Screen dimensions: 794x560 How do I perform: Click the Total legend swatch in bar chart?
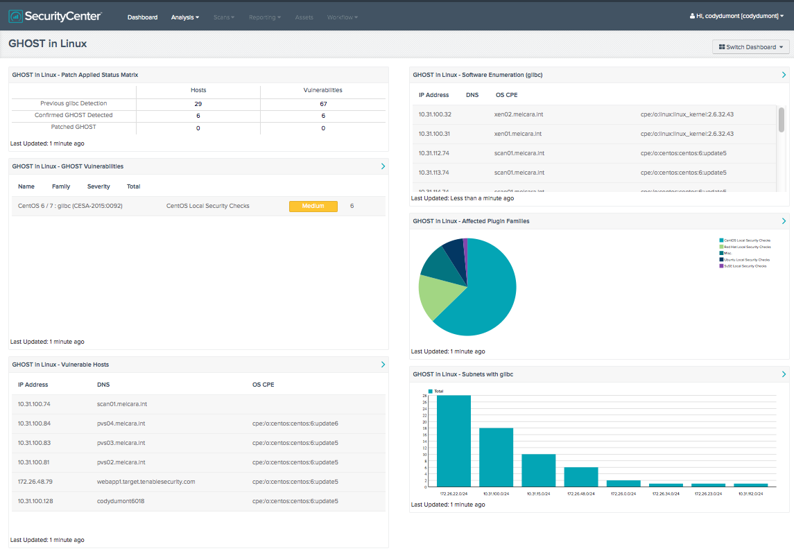tap(431, 391)
